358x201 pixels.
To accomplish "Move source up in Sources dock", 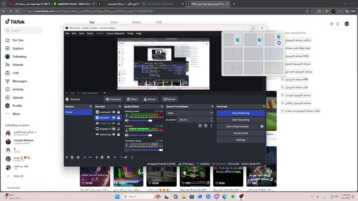I will coord(114,157).
